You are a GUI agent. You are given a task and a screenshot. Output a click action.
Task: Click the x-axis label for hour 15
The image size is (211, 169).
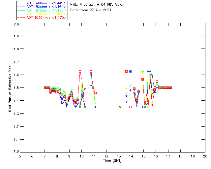tap(143, 156)
